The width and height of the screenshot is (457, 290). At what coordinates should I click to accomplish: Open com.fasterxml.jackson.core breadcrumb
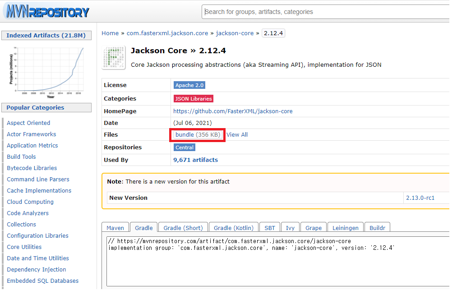tap(167, 33)
